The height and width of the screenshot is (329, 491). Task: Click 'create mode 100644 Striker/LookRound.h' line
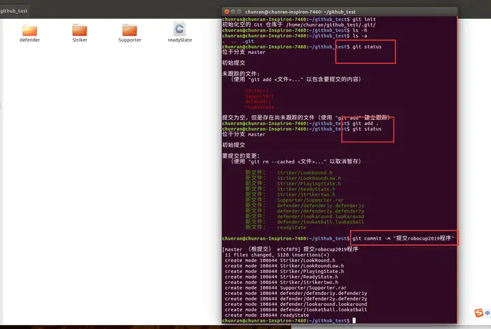[x=280, y=260]
